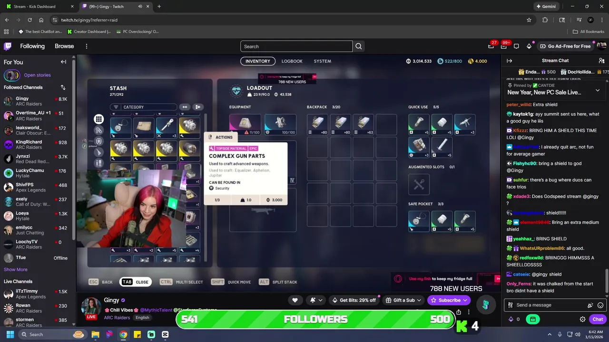609x342 pixels.
Task: Show hidden system tray icons
Action: (x=550, y=334)
